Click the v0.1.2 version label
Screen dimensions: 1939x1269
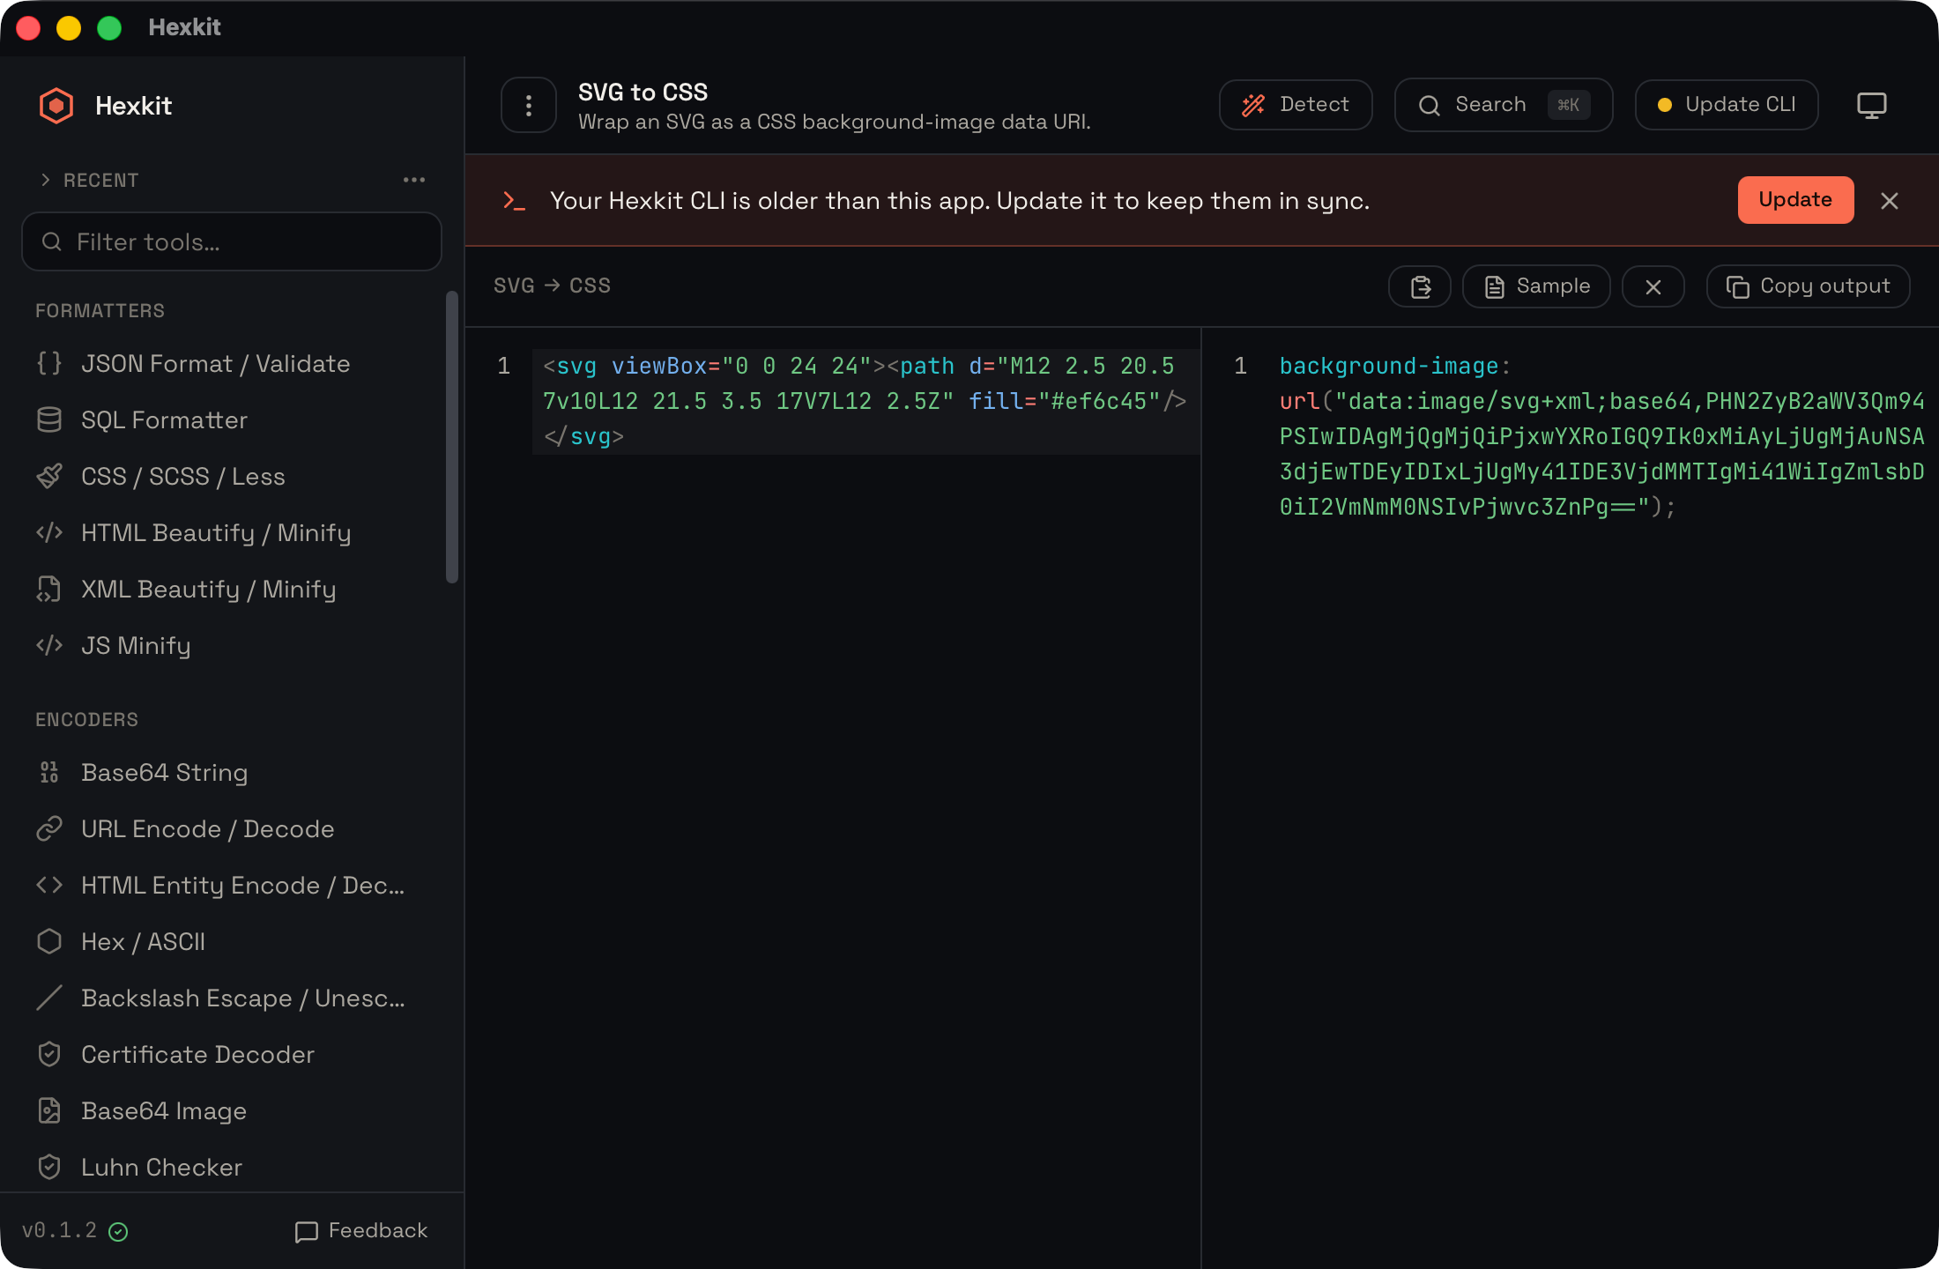(x=59, y=1231)
